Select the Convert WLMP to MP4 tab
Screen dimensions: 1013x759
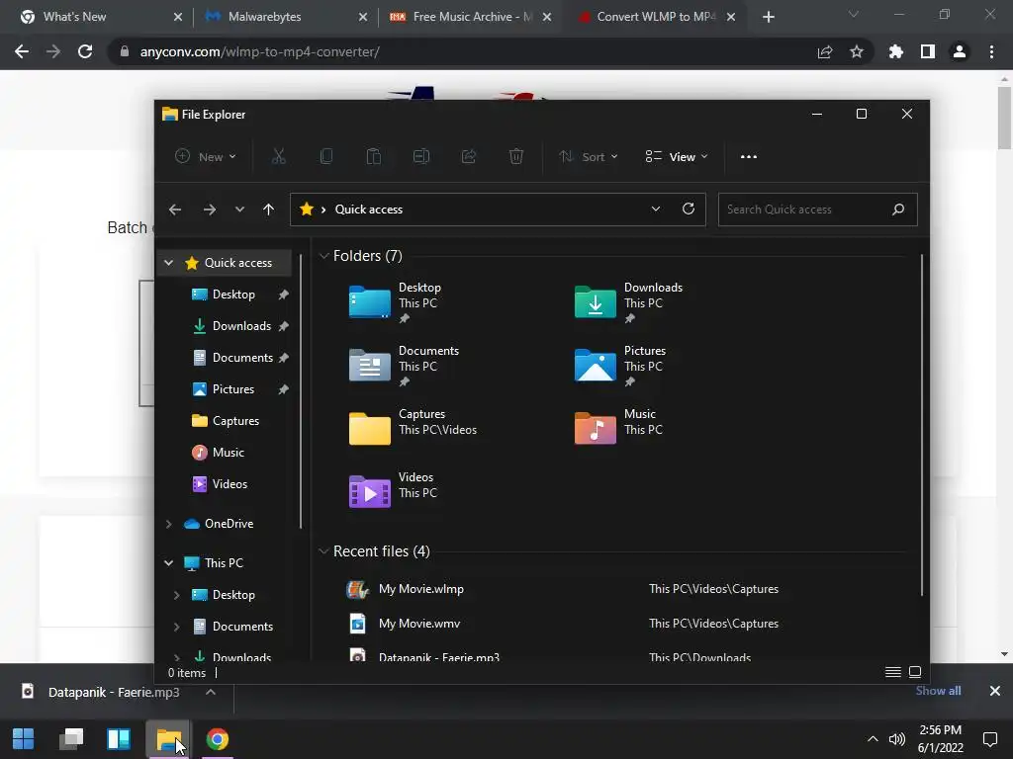pyautogui.click(x=656, y=17)
